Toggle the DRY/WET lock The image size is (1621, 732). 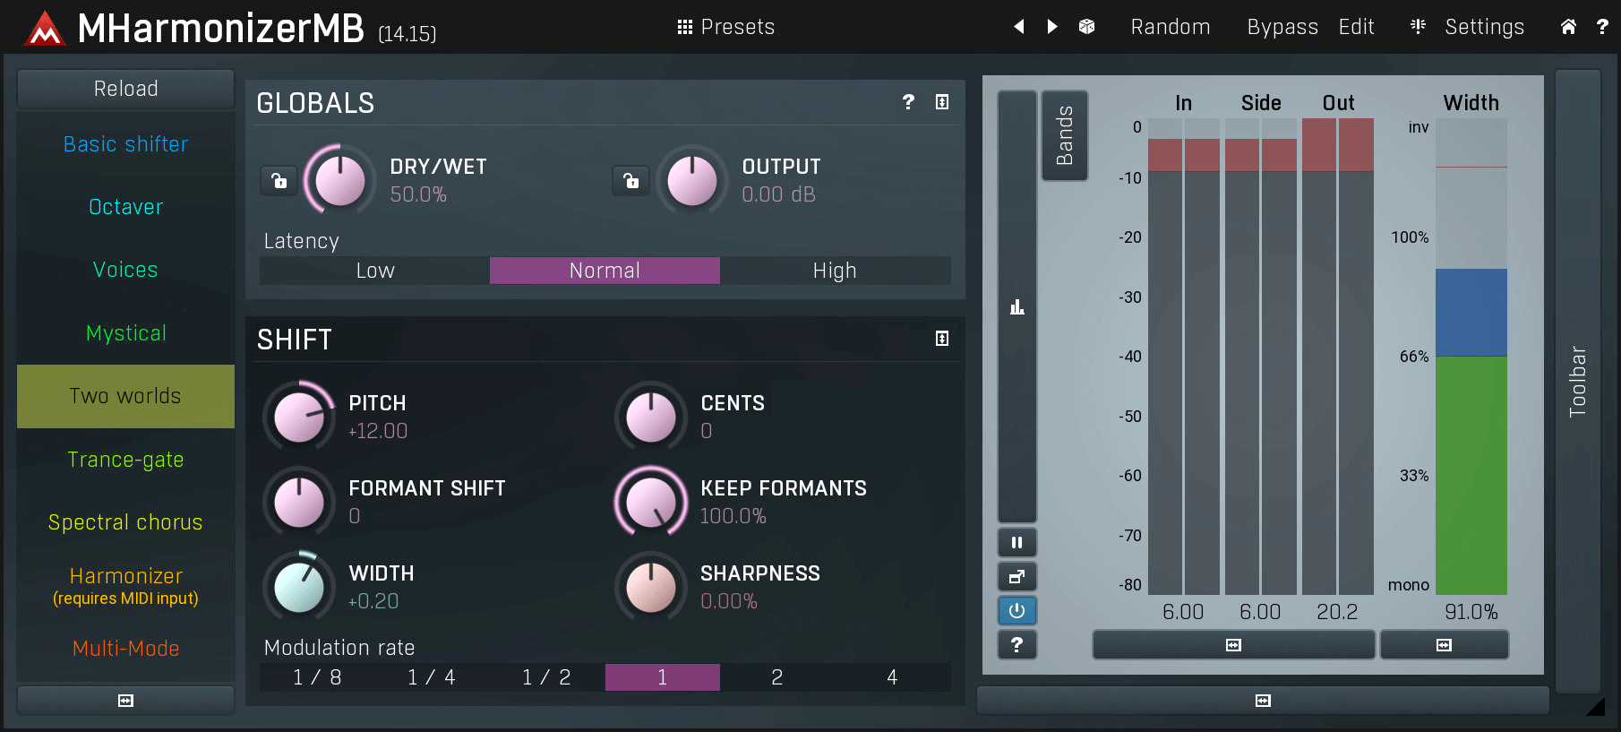279,181
